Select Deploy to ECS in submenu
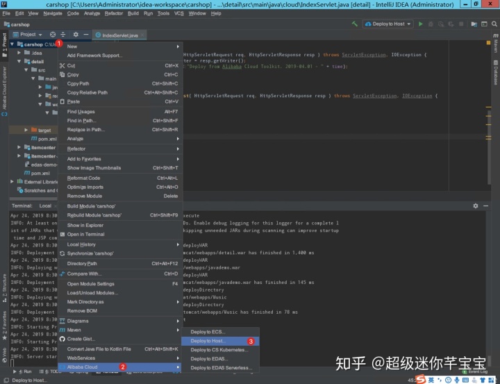 [x=220, y=332]
